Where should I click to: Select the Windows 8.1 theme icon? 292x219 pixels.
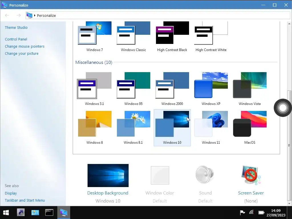[133, 124]
